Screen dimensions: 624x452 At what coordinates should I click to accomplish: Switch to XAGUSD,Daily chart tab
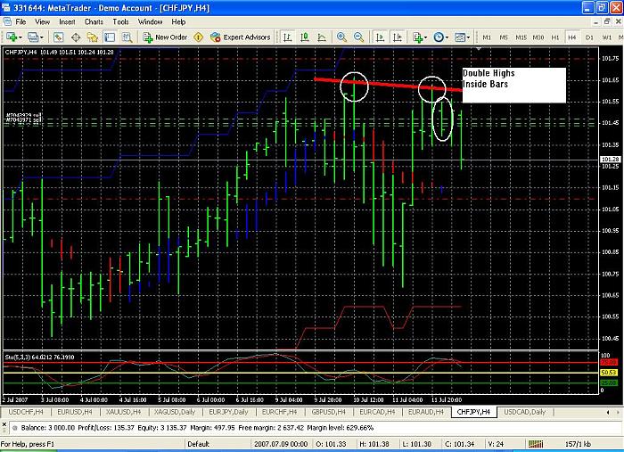click(175, 412)
